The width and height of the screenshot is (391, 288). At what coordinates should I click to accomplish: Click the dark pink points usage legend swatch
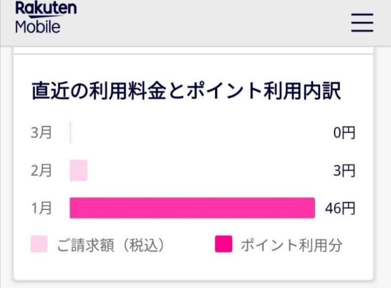click(x=223, y=244)
